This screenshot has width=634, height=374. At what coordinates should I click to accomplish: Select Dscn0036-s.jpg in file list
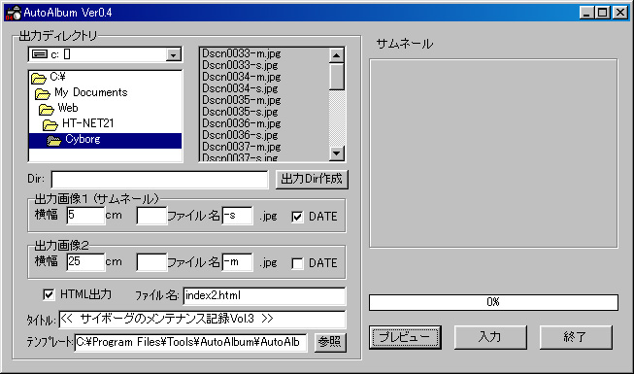coord(240,136)
